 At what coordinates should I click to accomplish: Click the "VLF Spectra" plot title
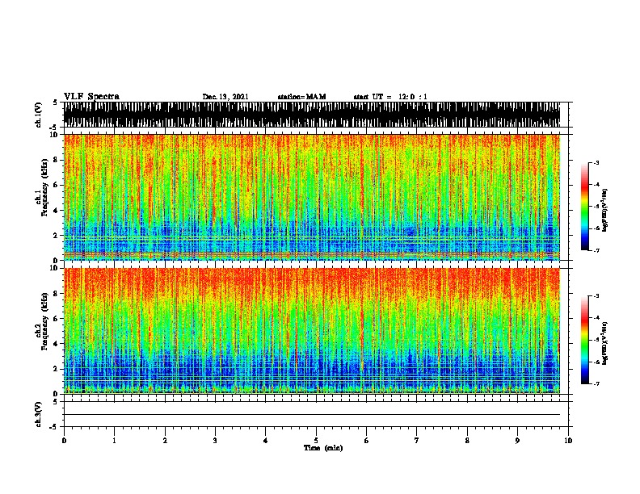click(x=91, y=97)
